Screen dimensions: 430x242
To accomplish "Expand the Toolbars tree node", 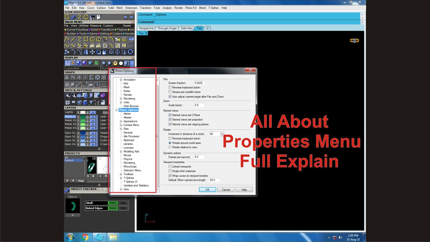I will [121, 174].
